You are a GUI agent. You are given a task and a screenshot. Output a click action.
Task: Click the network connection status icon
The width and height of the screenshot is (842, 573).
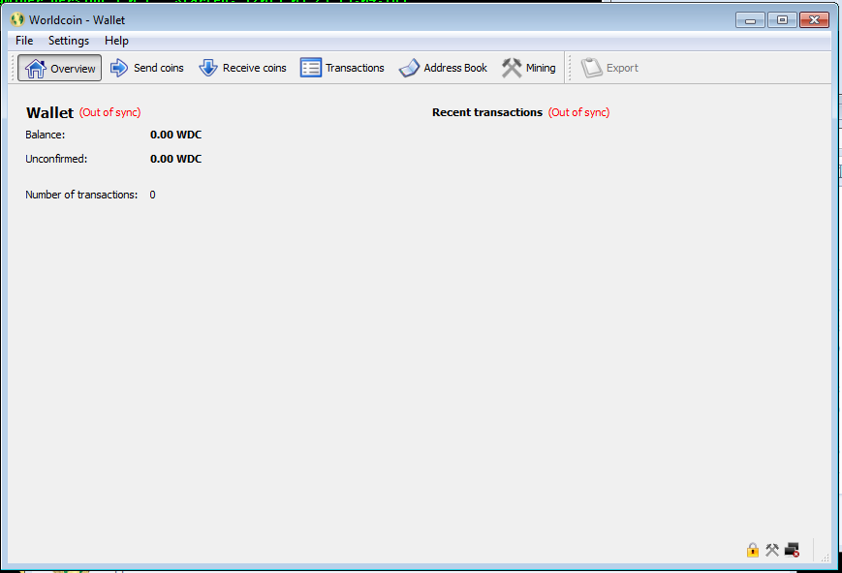pyautogui.click(x=792, y=550)
